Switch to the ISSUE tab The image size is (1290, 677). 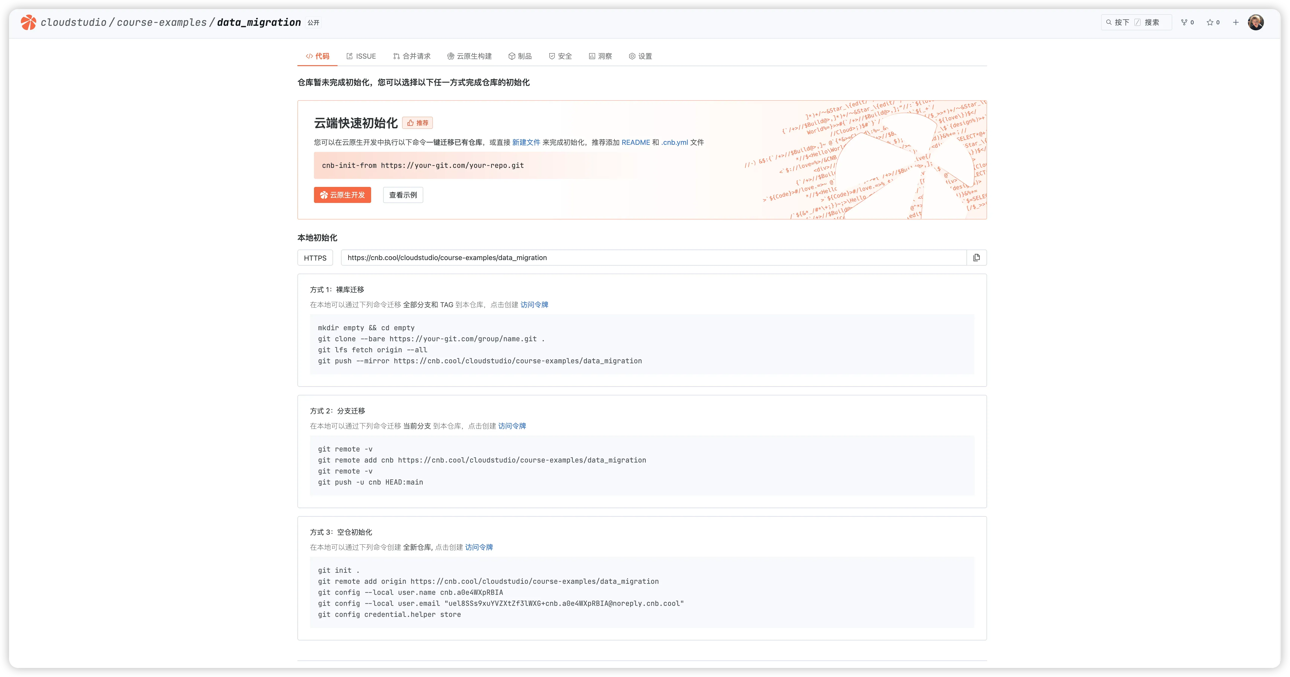361,56
